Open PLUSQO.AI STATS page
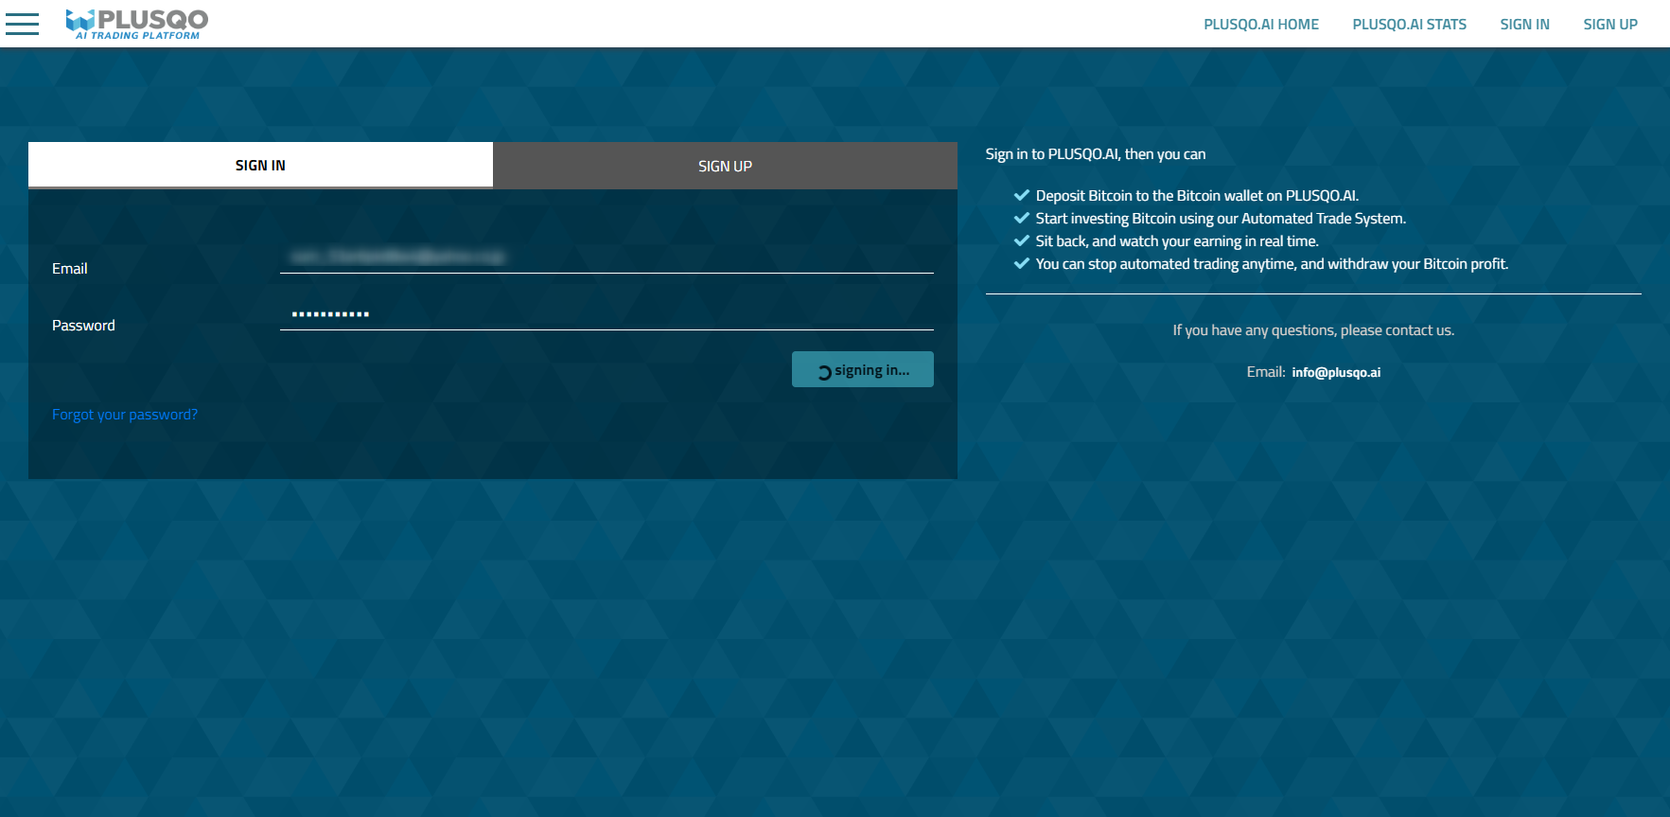Viewport: 1670px width, 817px height. [1410, 25]
